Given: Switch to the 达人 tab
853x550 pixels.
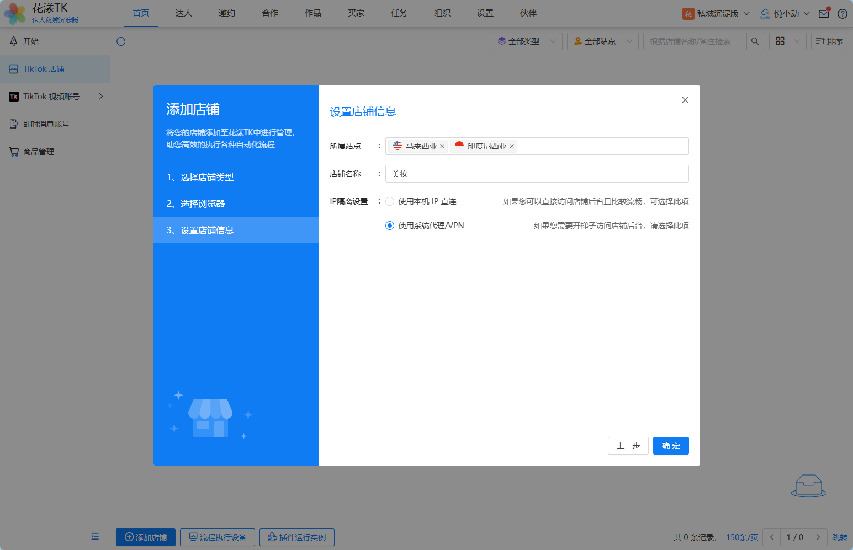Looking at the screenshot, I should [183, 13].
